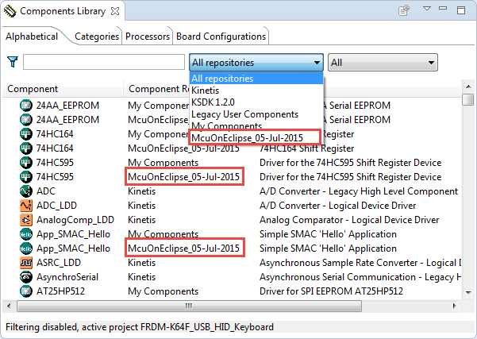Click the AnalogComp_LDD component icon
This screenshot has width=477, height=339.
(25, 220)
